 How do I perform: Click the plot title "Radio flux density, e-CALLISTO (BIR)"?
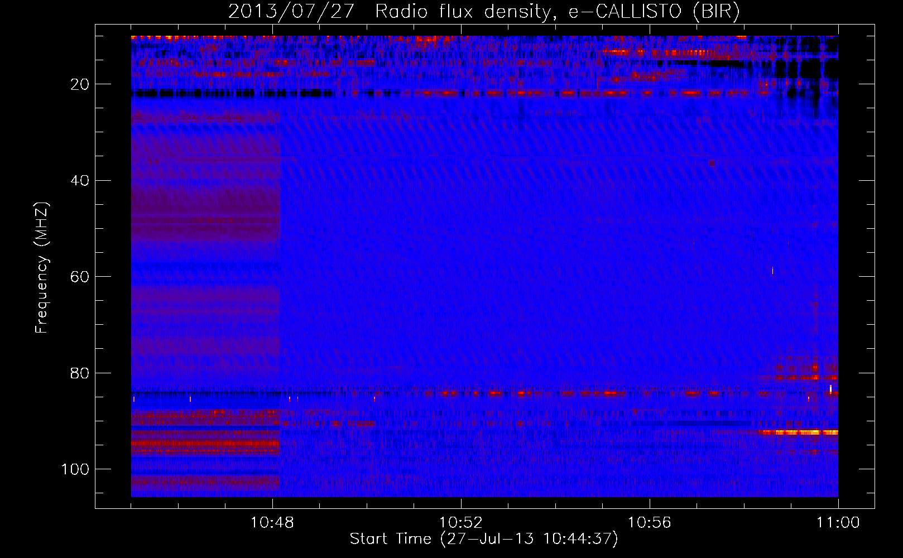click(x=557, y=11)
